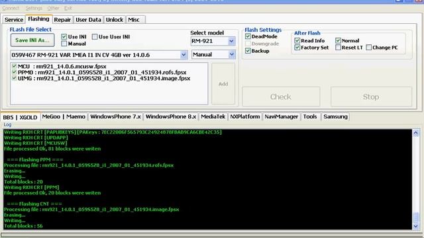Open the Repair tab
424x238 pixels.
62,20
